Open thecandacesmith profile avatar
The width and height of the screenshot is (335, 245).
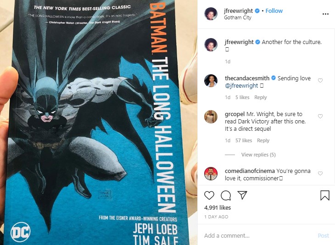[211, 81]
